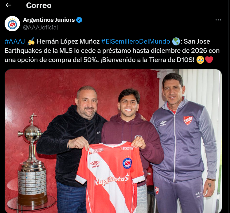This screenshot has width=230, height=213.
Task: Open the attached signing photo
Action: point(113,141)
